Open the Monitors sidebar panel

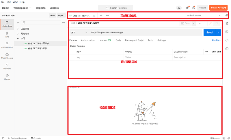(7, 67)
